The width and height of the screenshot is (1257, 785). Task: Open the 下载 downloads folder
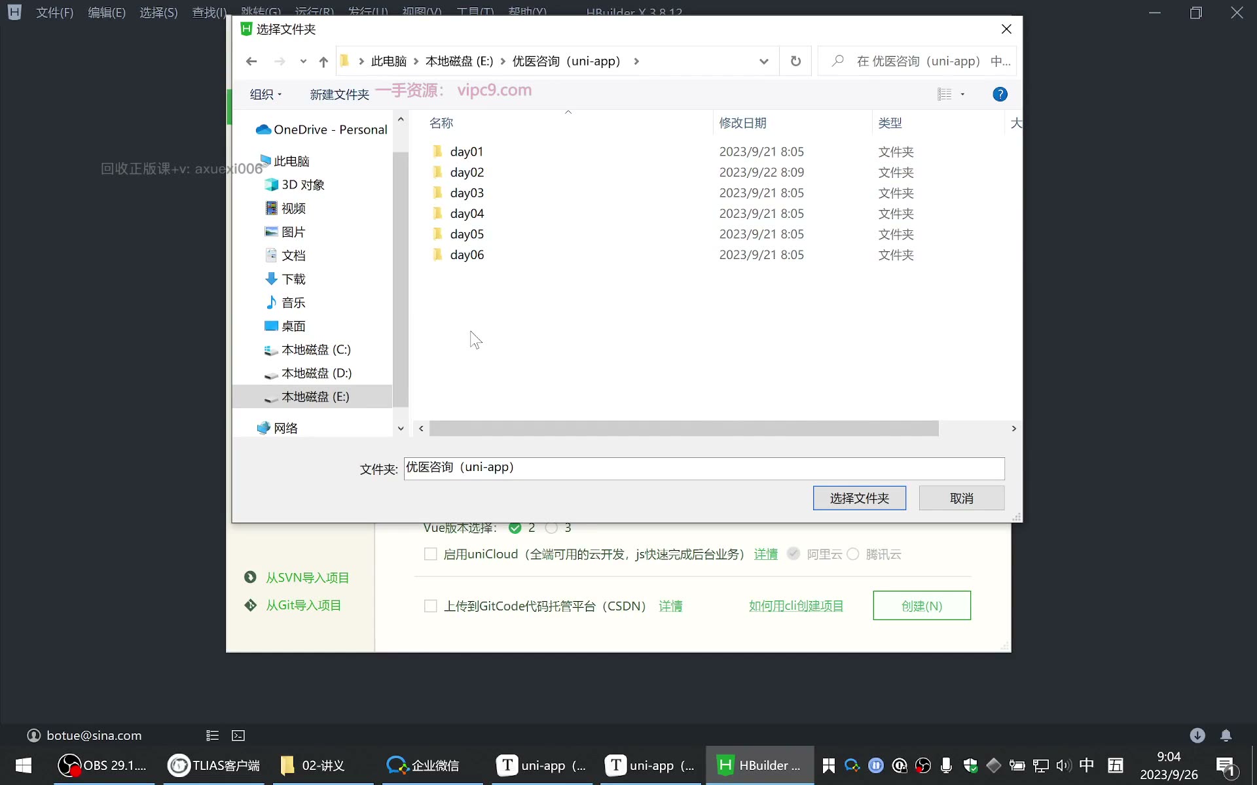[x=285, y=279]
